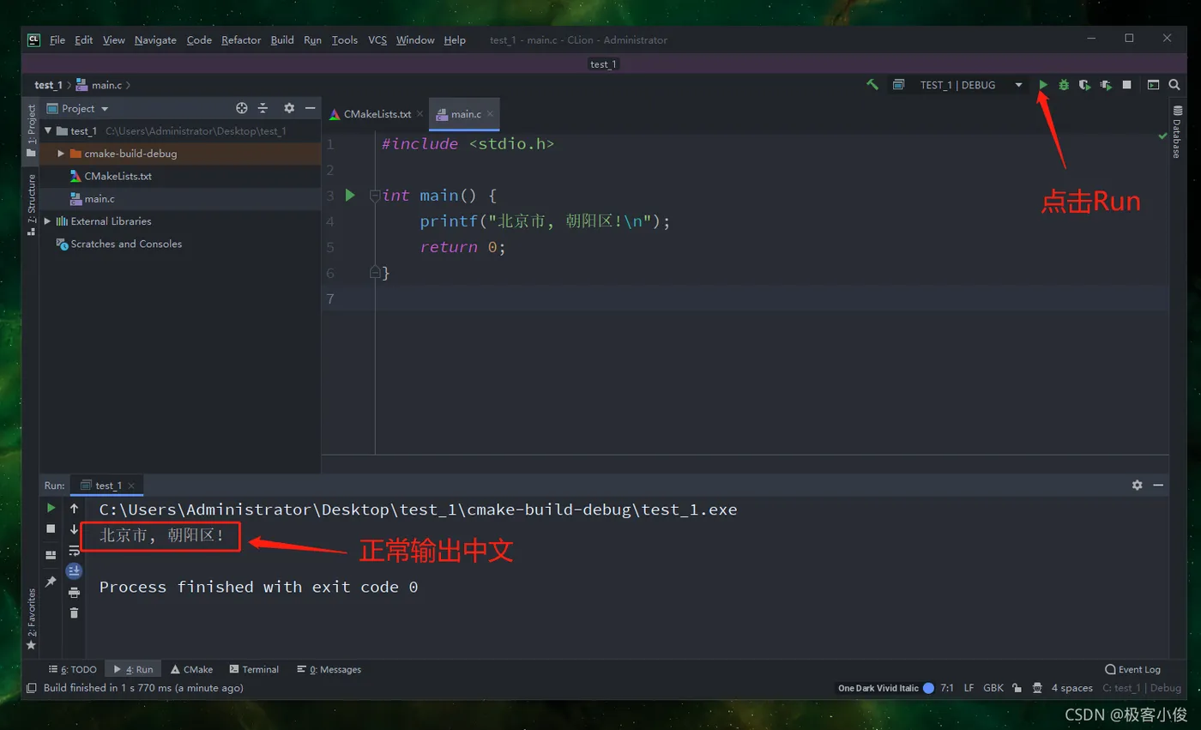1201x730 pixels.
Task: Print the console output
Action: pos(75,592)
